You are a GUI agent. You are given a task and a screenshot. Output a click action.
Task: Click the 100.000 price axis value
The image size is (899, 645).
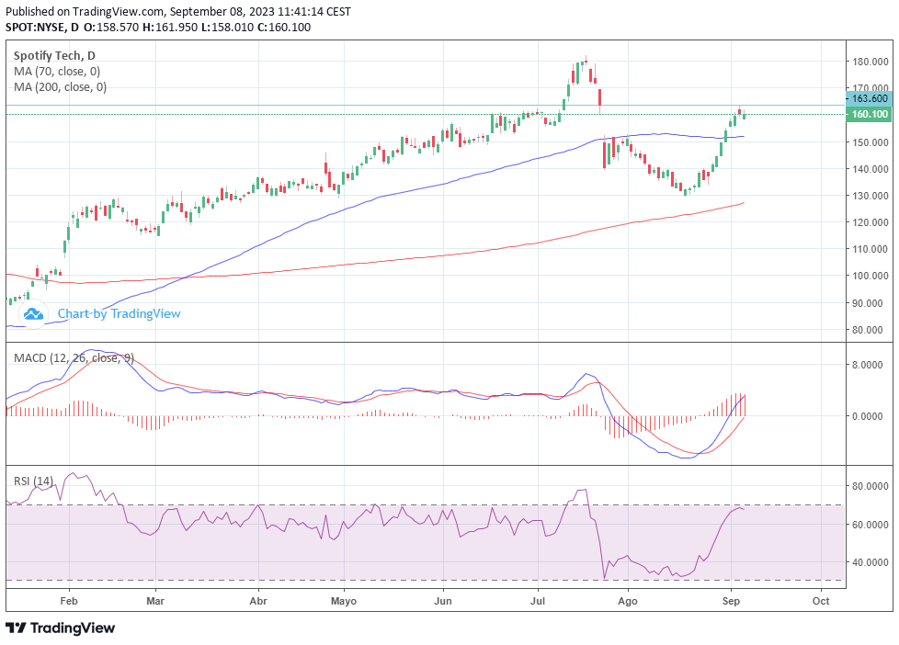pyautogui.click(x=871, y=276)
